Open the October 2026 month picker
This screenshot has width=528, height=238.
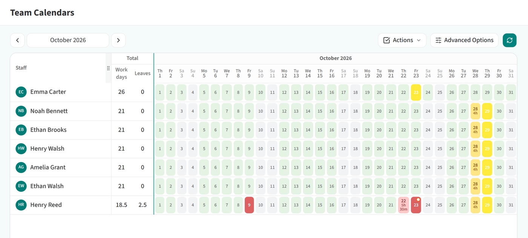click(68, 40)
